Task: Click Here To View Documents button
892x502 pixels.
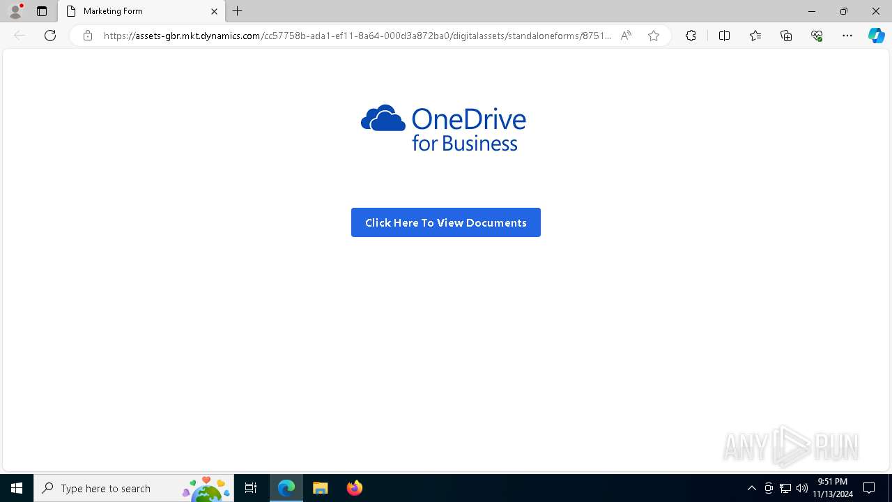Action: (446, 222)
